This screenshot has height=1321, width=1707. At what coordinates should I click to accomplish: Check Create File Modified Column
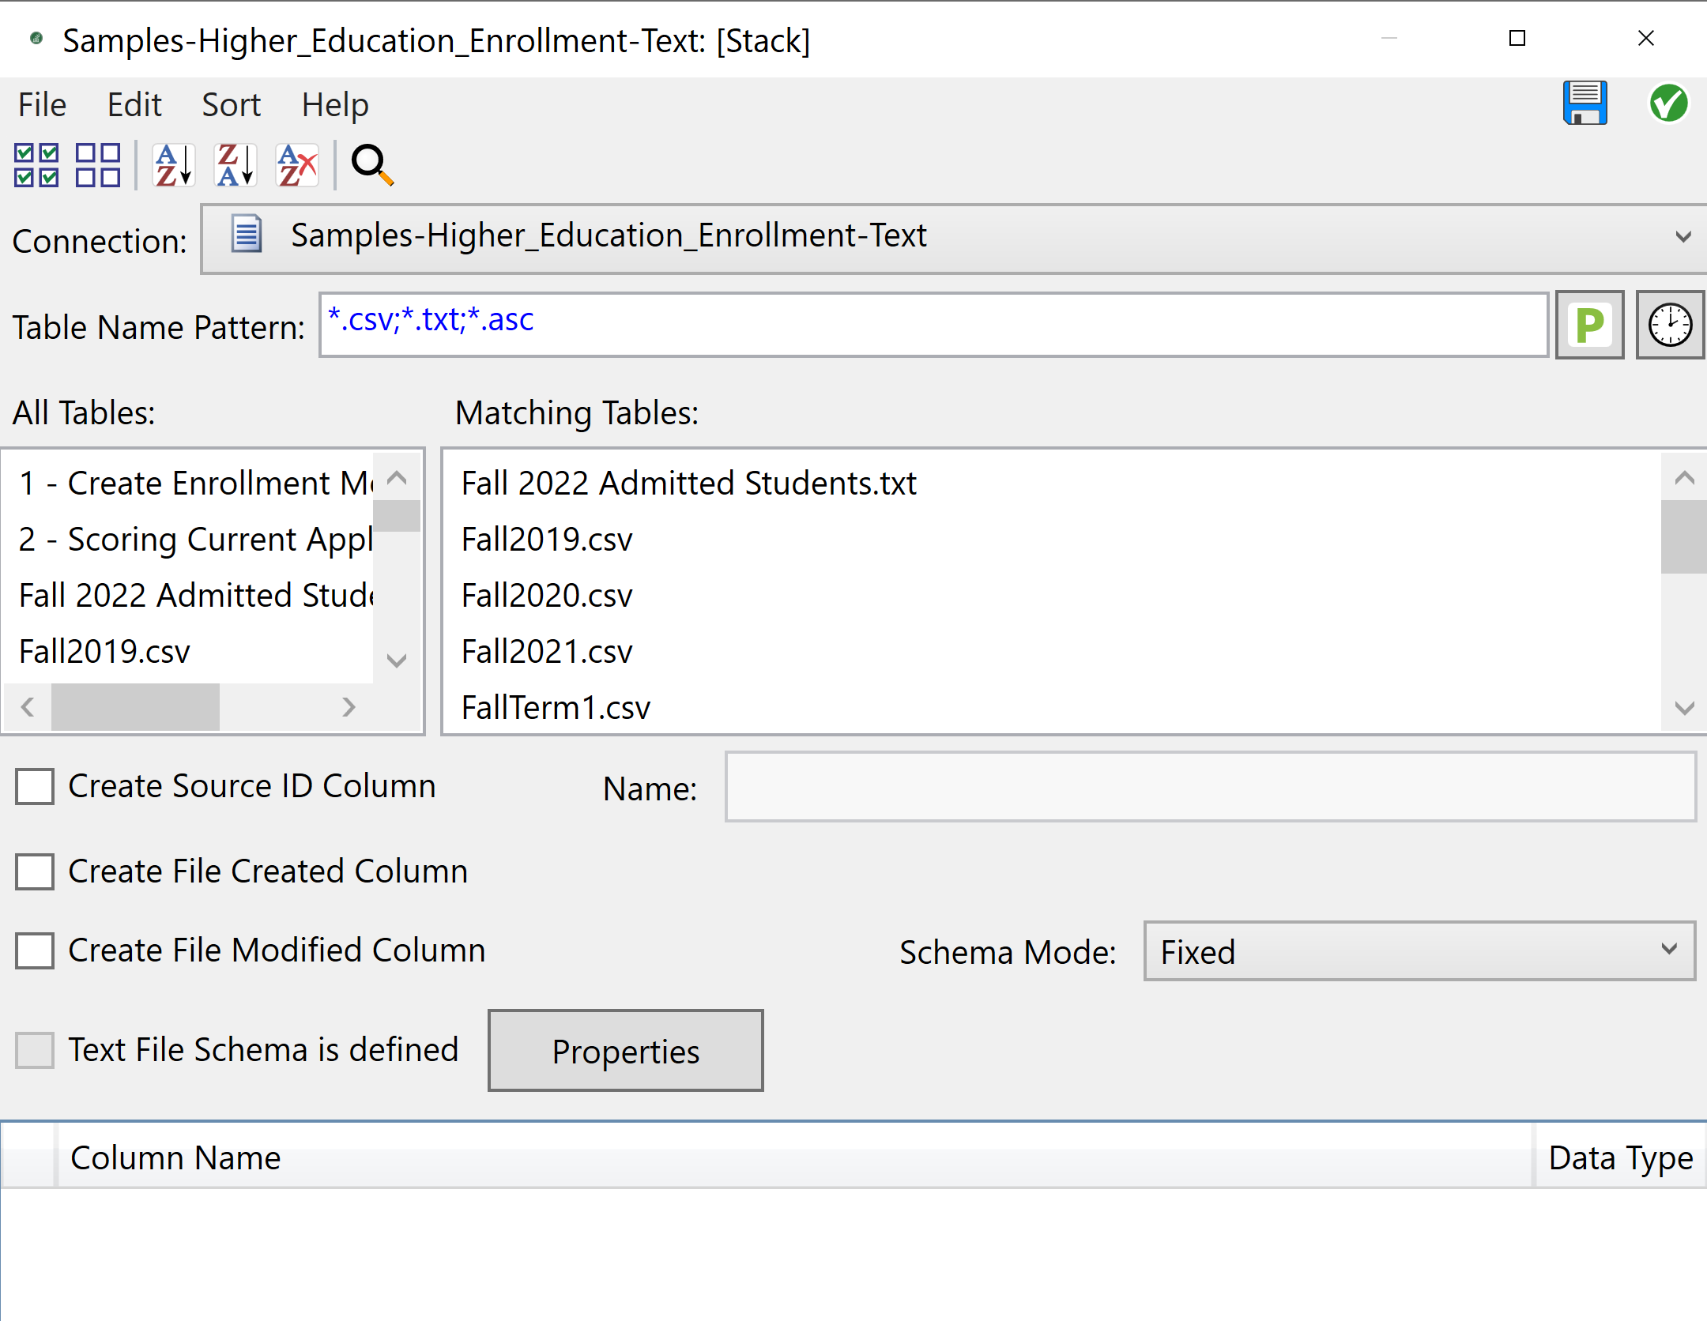pos(34,950)
